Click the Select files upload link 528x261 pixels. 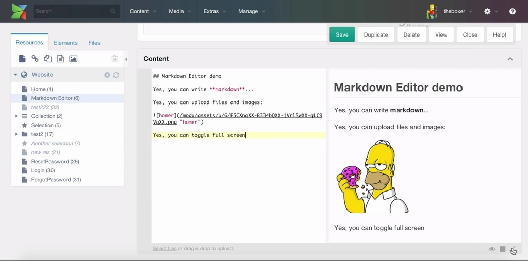click(x=164, y=249)
